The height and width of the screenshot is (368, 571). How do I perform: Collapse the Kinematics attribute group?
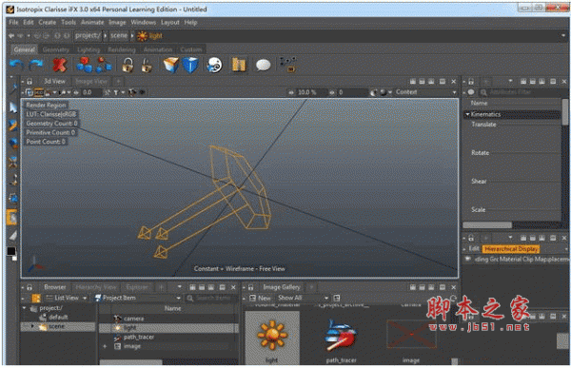coord(467,115)
